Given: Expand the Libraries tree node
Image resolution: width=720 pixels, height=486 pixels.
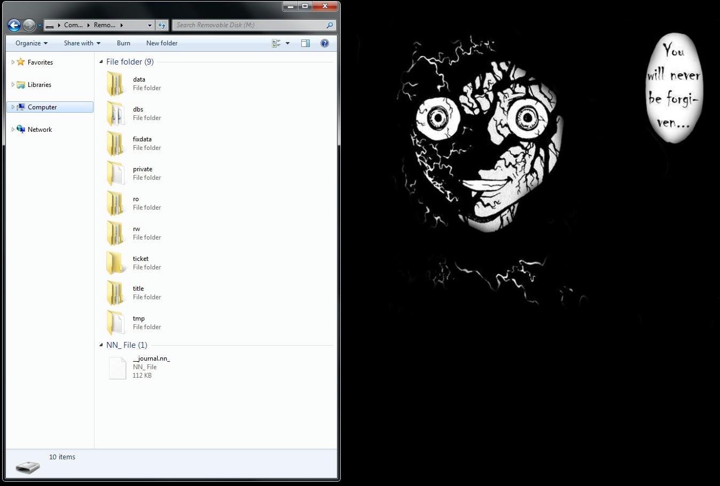Looking at the screenshot, I should [13, 85].
